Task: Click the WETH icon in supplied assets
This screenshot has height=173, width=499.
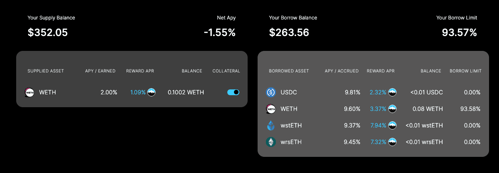Action: (29, 92)
